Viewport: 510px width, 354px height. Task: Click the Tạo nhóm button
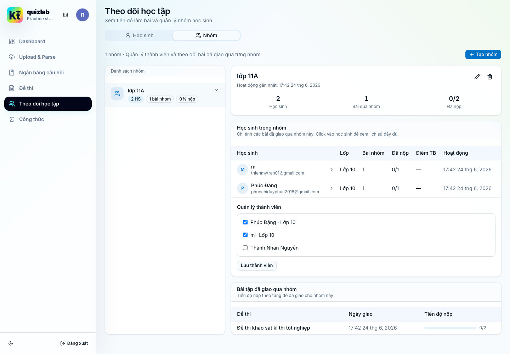point(483,55)
